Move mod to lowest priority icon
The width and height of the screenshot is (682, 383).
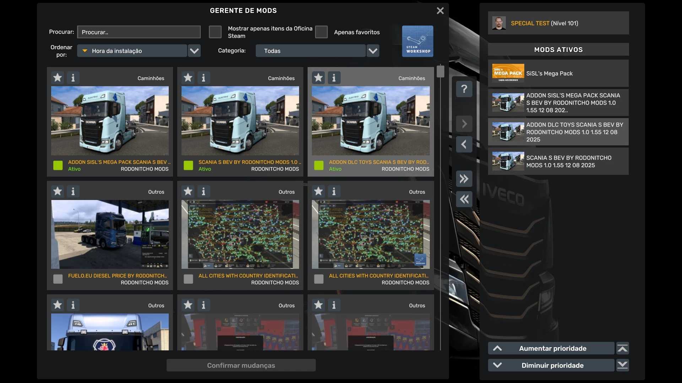pyautogui.click(x=622, y=365)
